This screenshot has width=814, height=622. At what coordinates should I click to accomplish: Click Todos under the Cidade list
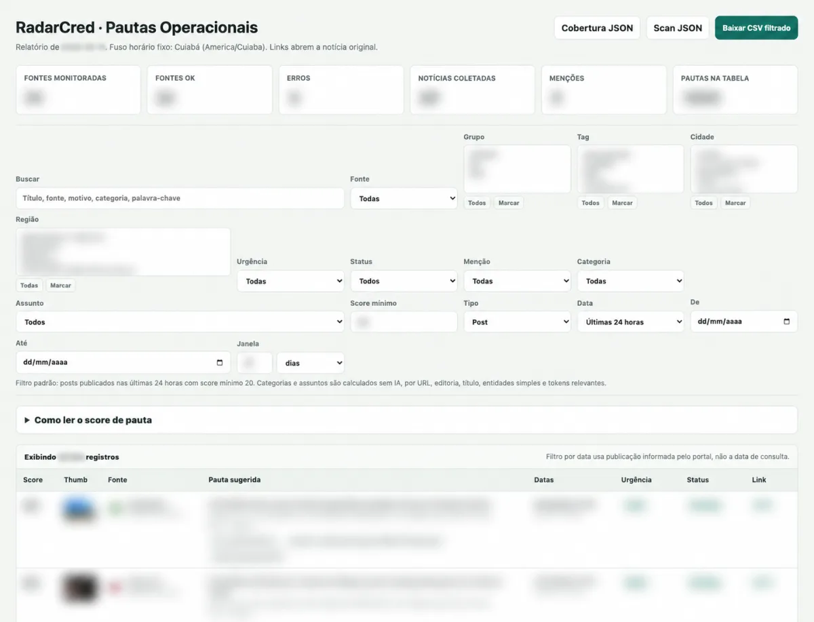tap(703, 203)
